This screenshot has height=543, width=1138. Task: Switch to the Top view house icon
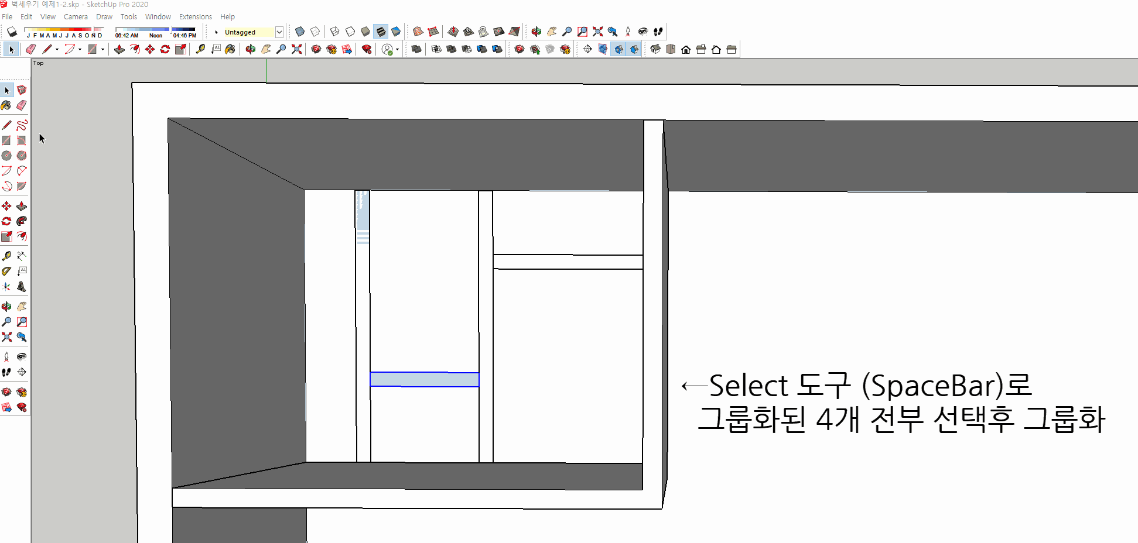click(x=671, y=49)
